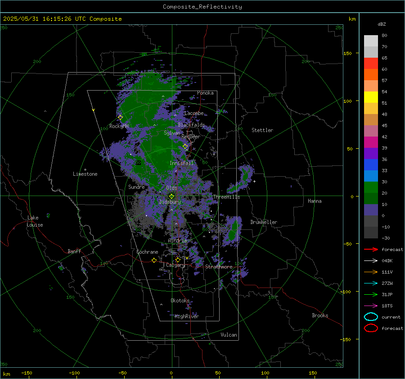Click the Sylvan label on the map
405x379 pixels.
click(x=172, y=133)
